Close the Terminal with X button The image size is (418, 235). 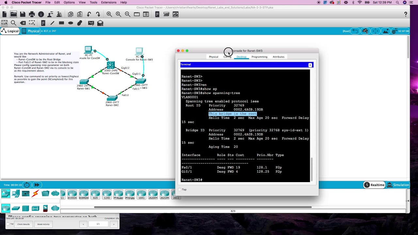tap(310, 65)
